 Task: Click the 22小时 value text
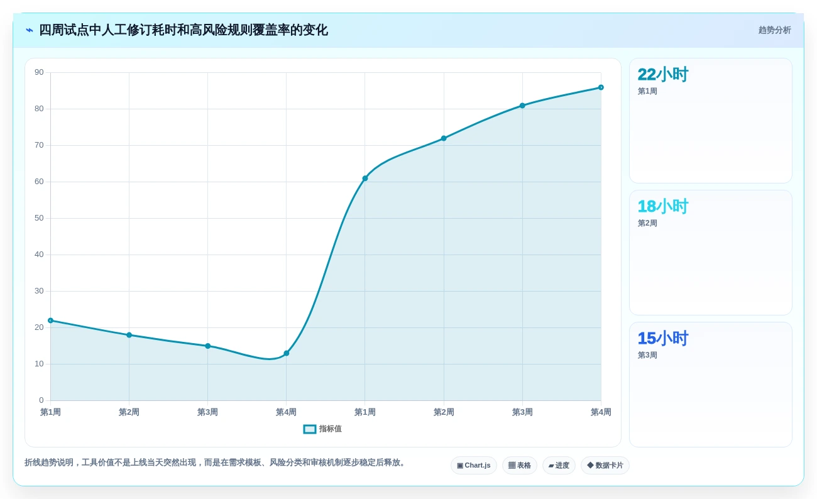tap(663, 74)
